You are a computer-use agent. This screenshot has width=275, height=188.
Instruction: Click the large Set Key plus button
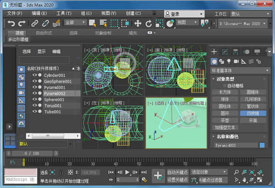pos(158,175)
